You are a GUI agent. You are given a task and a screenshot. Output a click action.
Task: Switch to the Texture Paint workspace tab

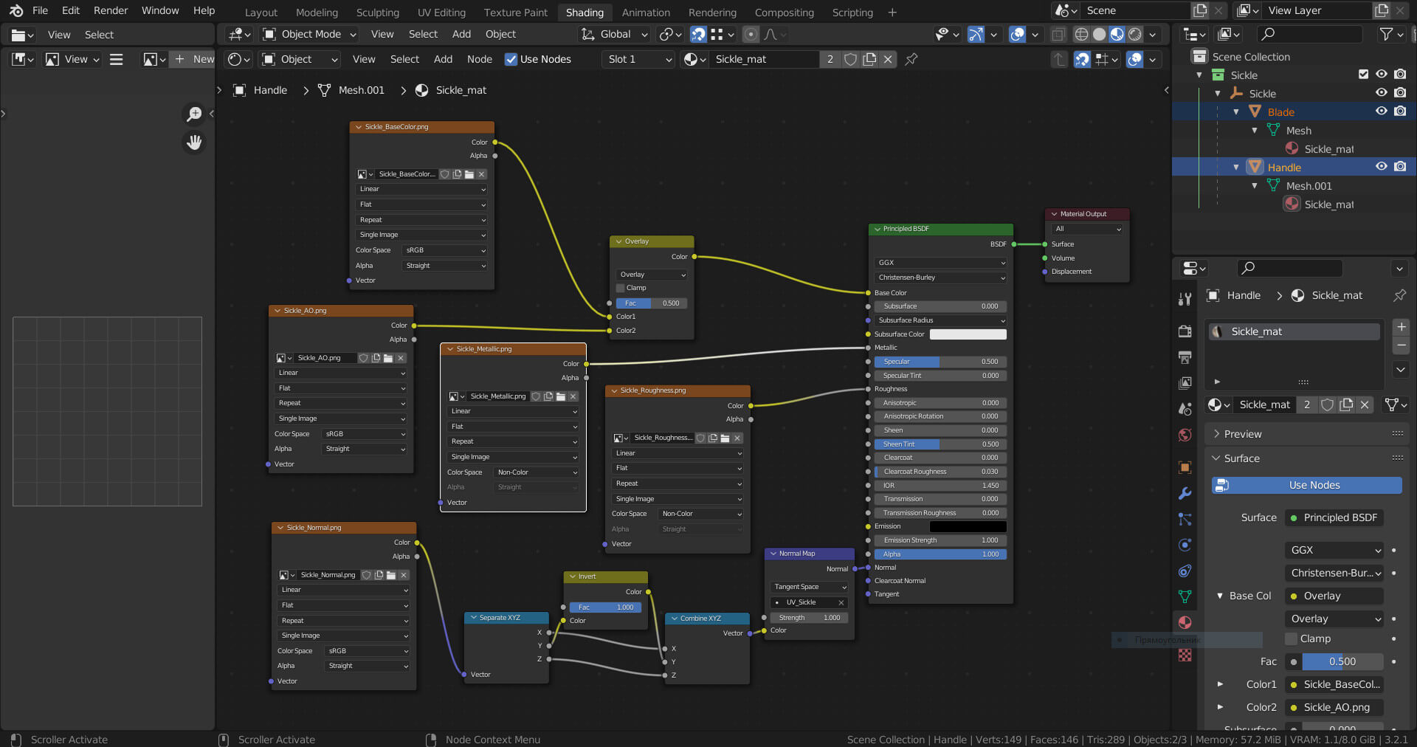515,12
